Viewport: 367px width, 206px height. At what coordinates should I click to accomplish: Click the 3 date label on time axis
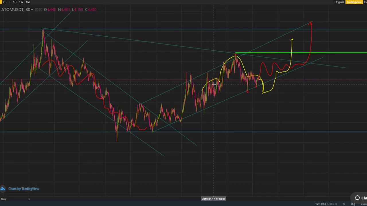click(x=29, y=199)
